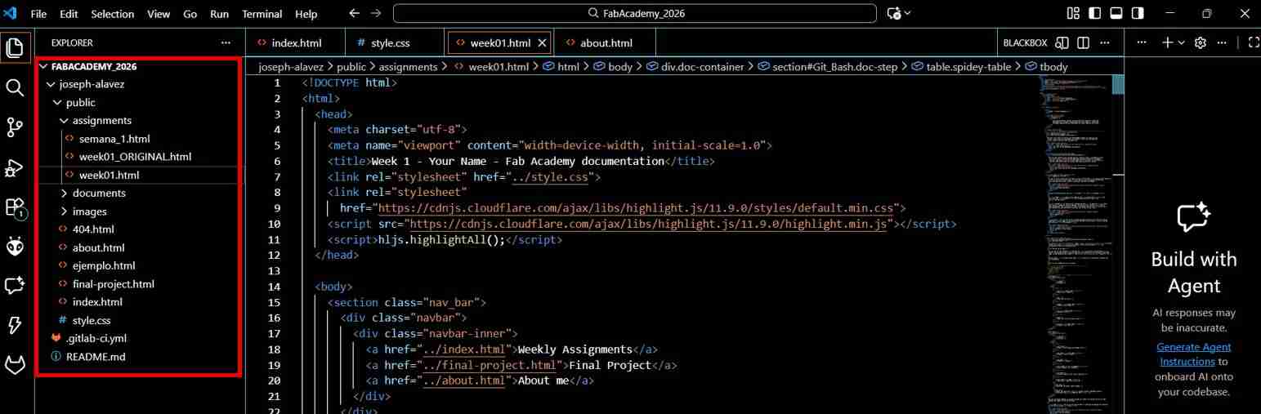Screen dimensions: 1261x414
Task: Open the File menu
Action: point(38,14)
